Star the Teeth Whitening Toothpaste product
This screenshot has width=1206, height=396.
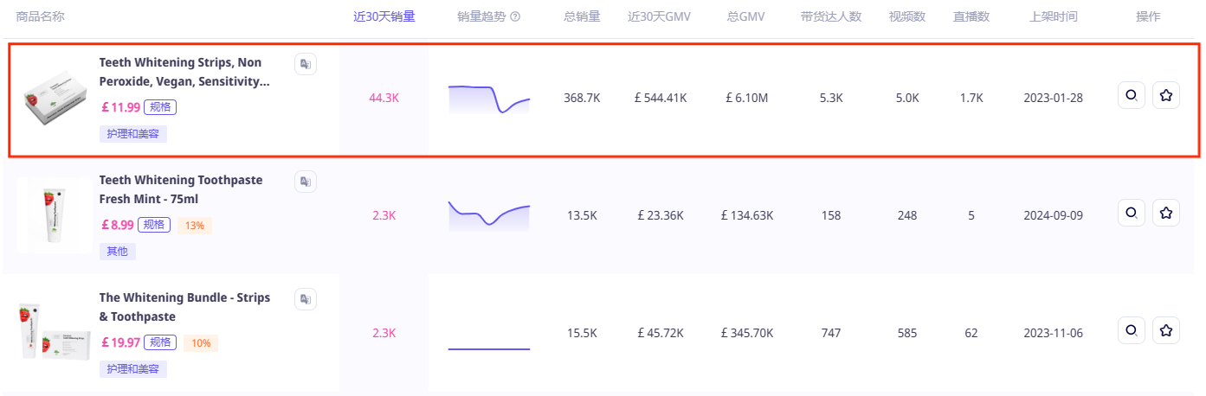1166,213
